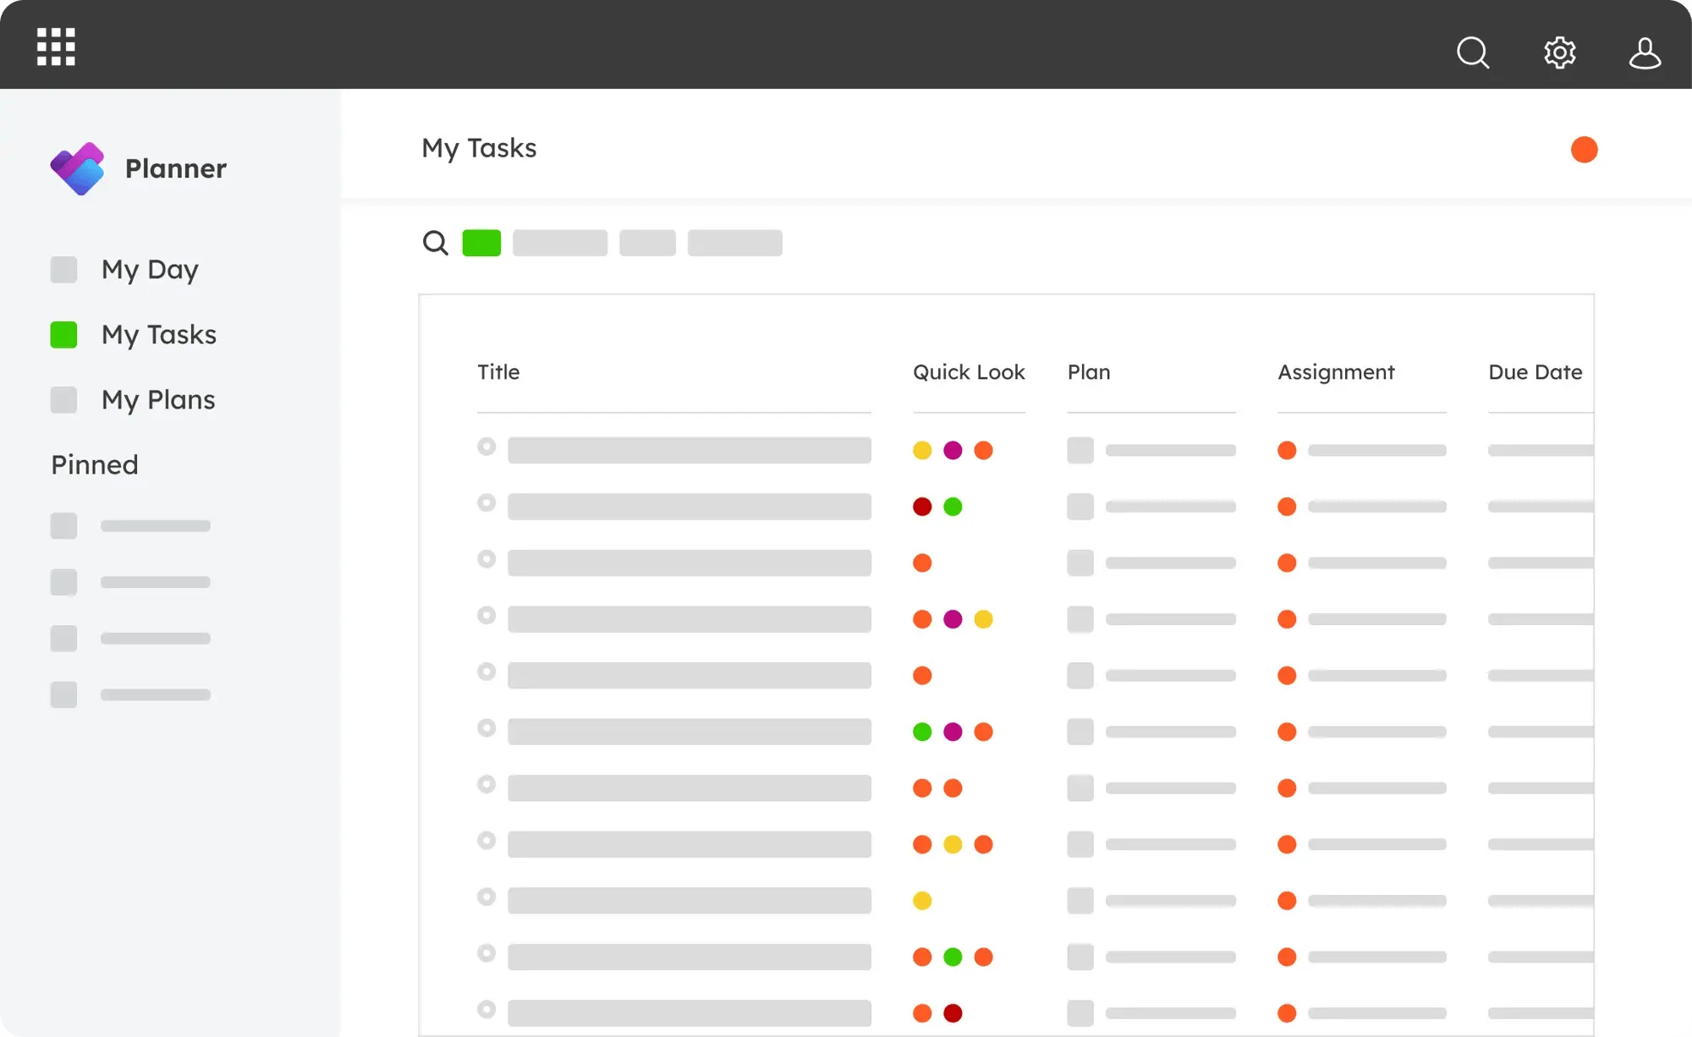Select the green filter tab
Image resolution: width=1692 pixels, height=1037 pixels.
481,243
